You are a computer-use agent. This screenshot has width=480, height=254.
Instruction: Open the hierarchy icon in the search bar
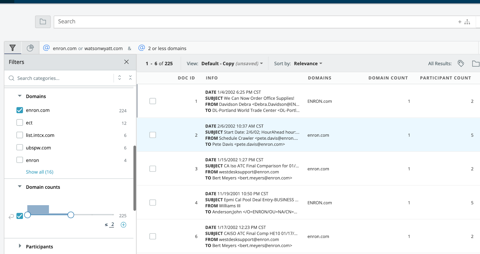tap(467, 22)
